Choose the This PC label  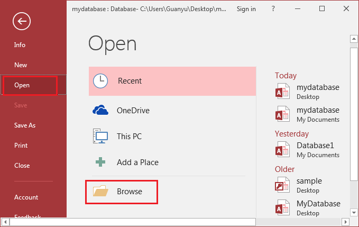point(130,137)
